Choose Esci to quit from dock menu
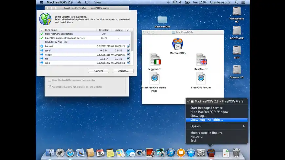Screen dimensions: 285x160 tap(217, 141)
